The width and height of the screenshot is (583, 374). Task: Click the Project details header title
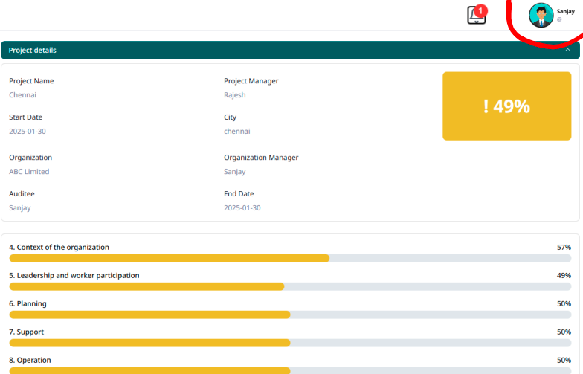(x=33, y=51)
